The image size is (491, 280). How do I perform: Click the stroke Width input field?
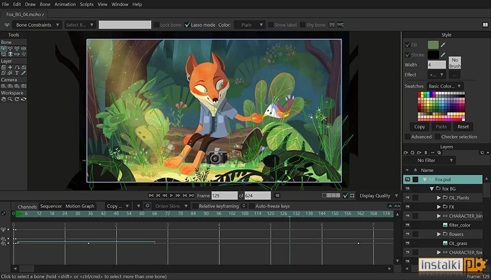[x=437, y=65]
